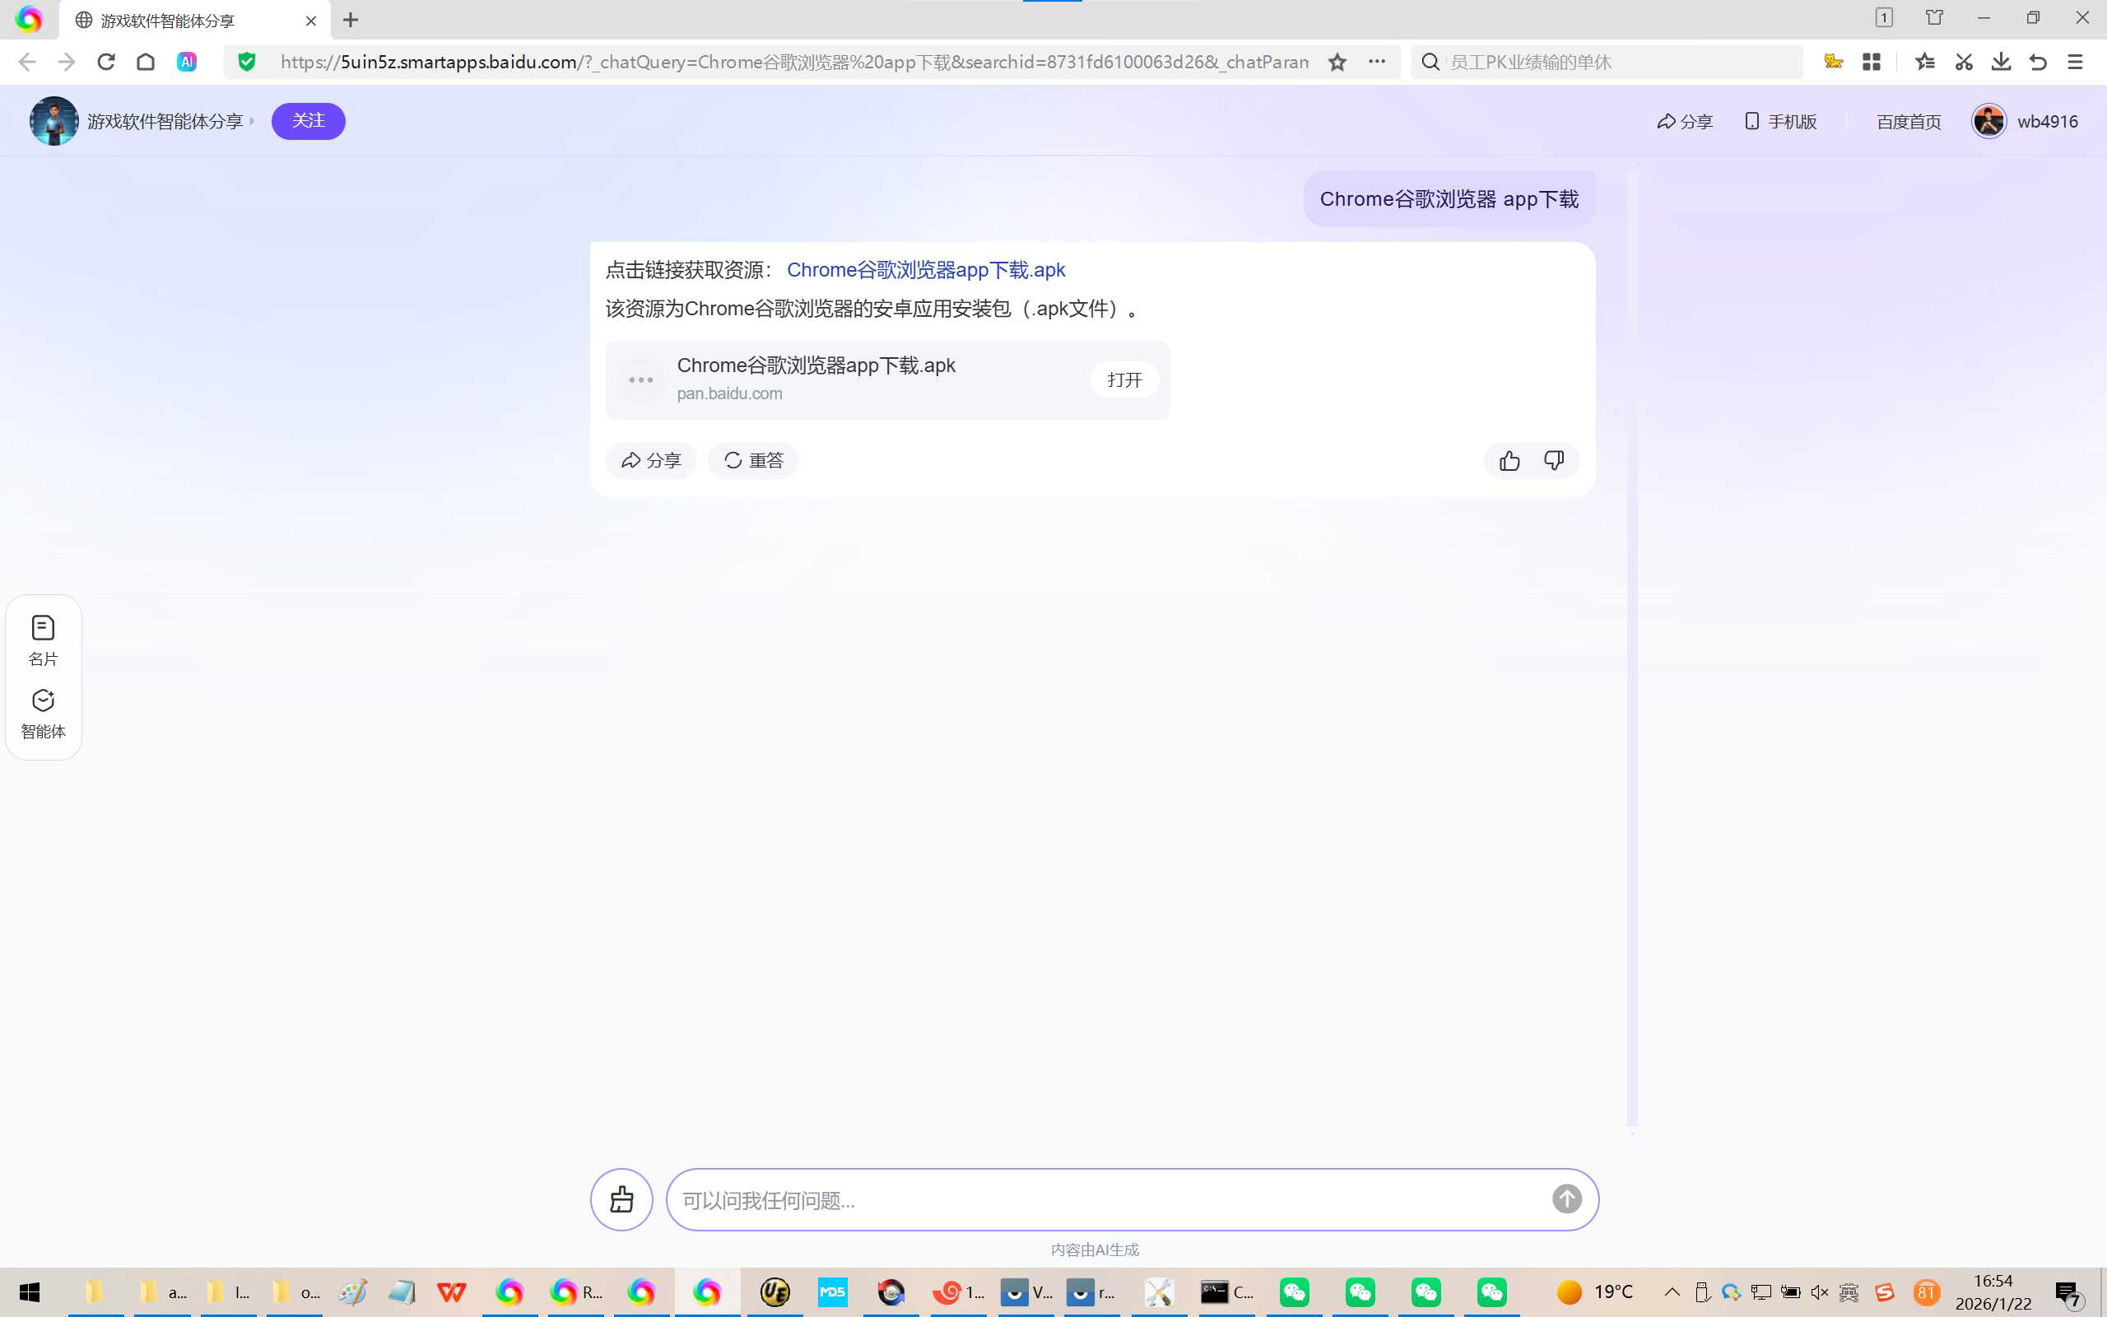Click the send arrow button in chat box
2107x1317 pixels.
tap(1566, 1199)
